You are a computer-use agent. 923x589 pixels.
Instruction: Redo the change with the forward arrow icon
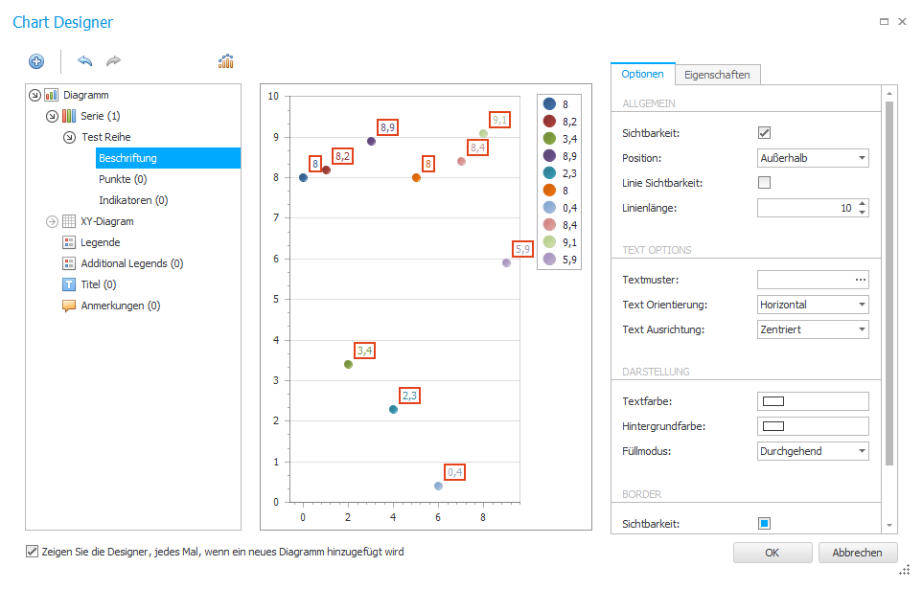click(x=113, y=60)
